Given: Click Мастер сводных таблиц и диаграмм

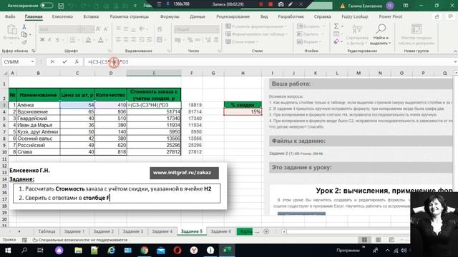Looking at the screenshot, I should click(416, 34).
